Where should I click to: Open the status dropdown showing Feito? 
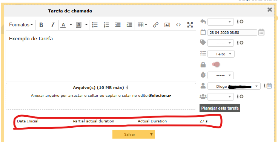click(x=221, y=54)
